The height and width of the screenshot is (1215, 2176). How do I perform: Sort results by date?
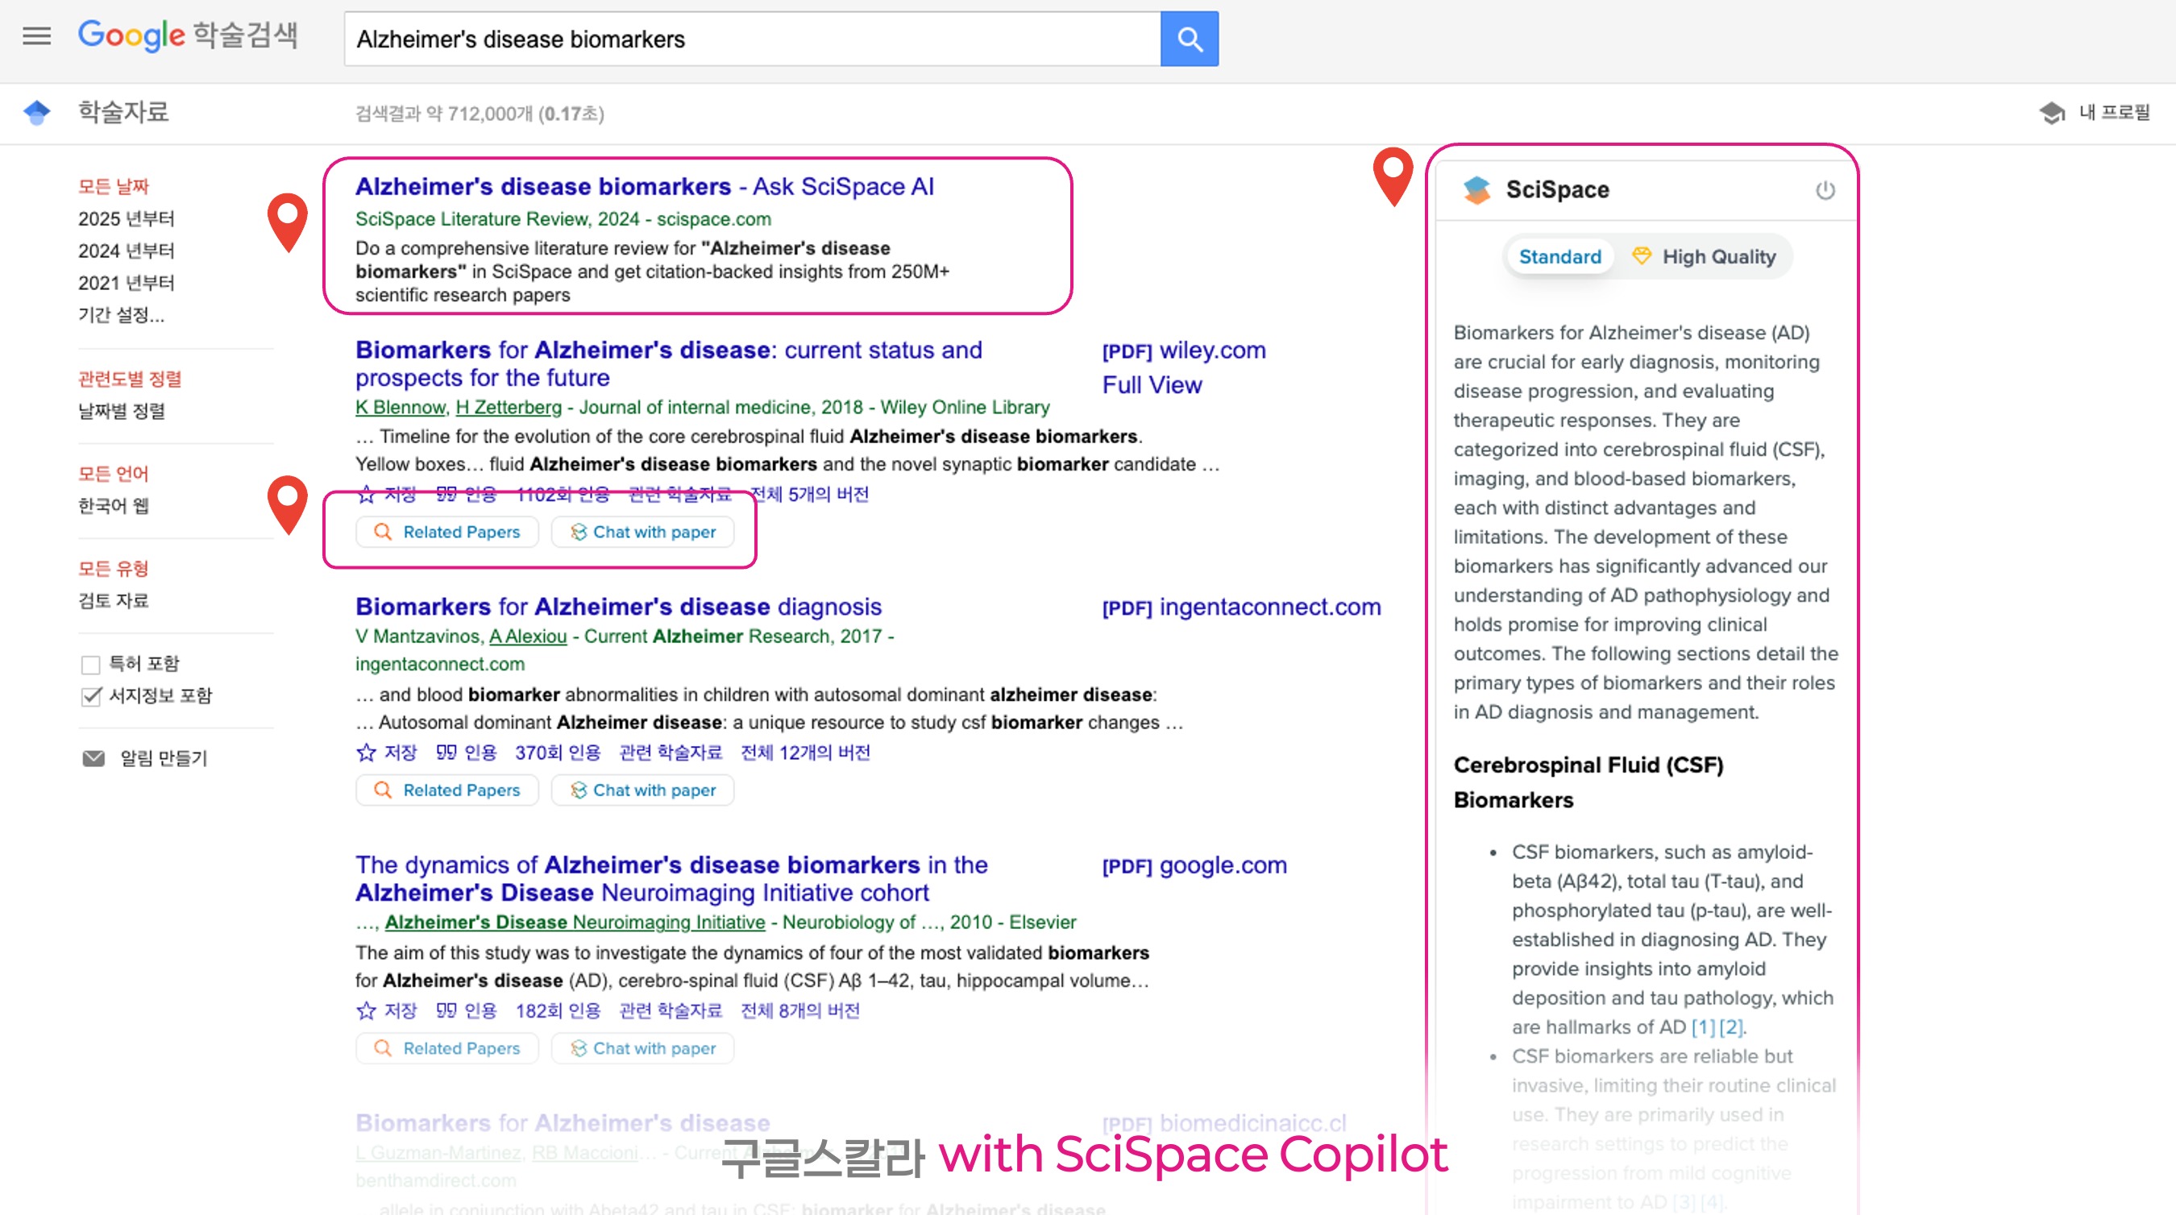122,411
